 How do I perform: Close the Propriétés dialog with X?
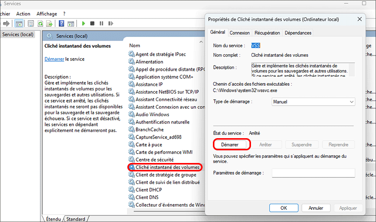[x=360, y=19]
